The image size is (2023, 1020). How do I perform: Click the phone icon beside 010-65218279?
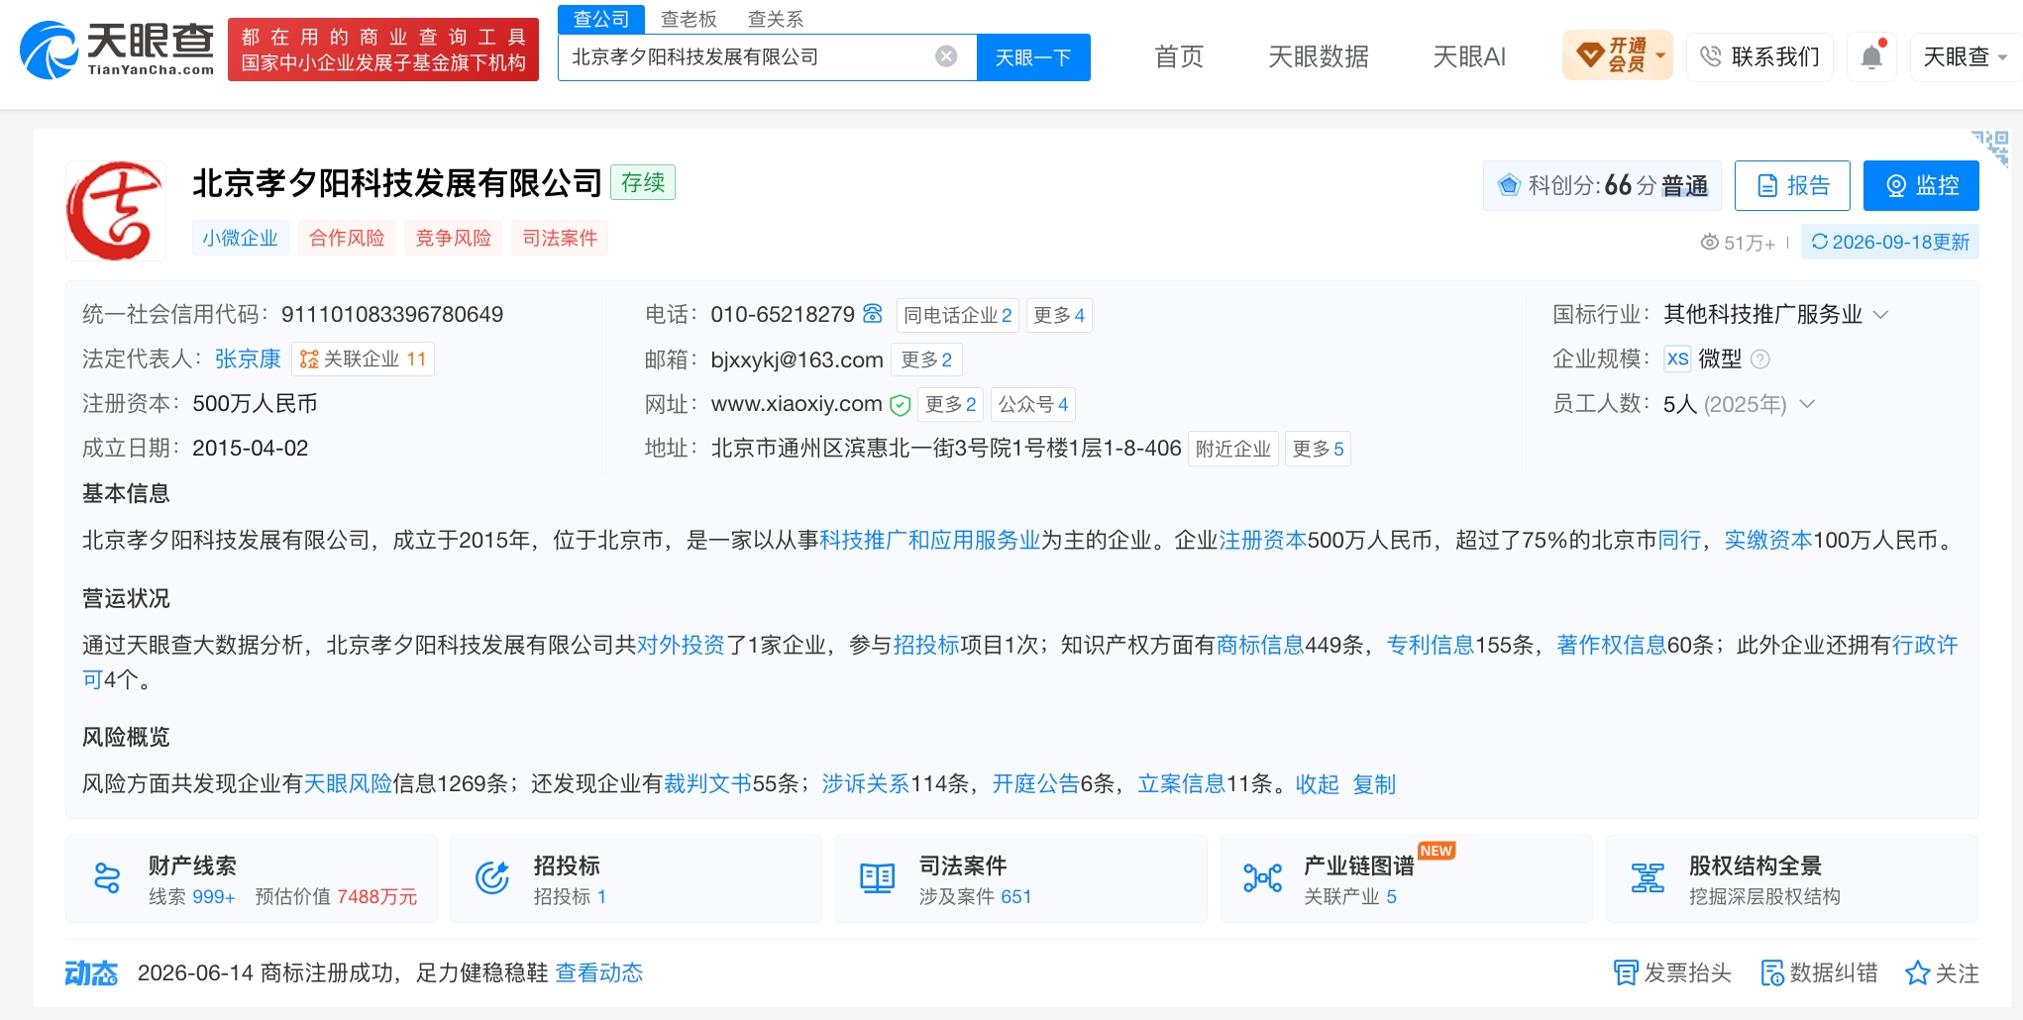(872, 314)
